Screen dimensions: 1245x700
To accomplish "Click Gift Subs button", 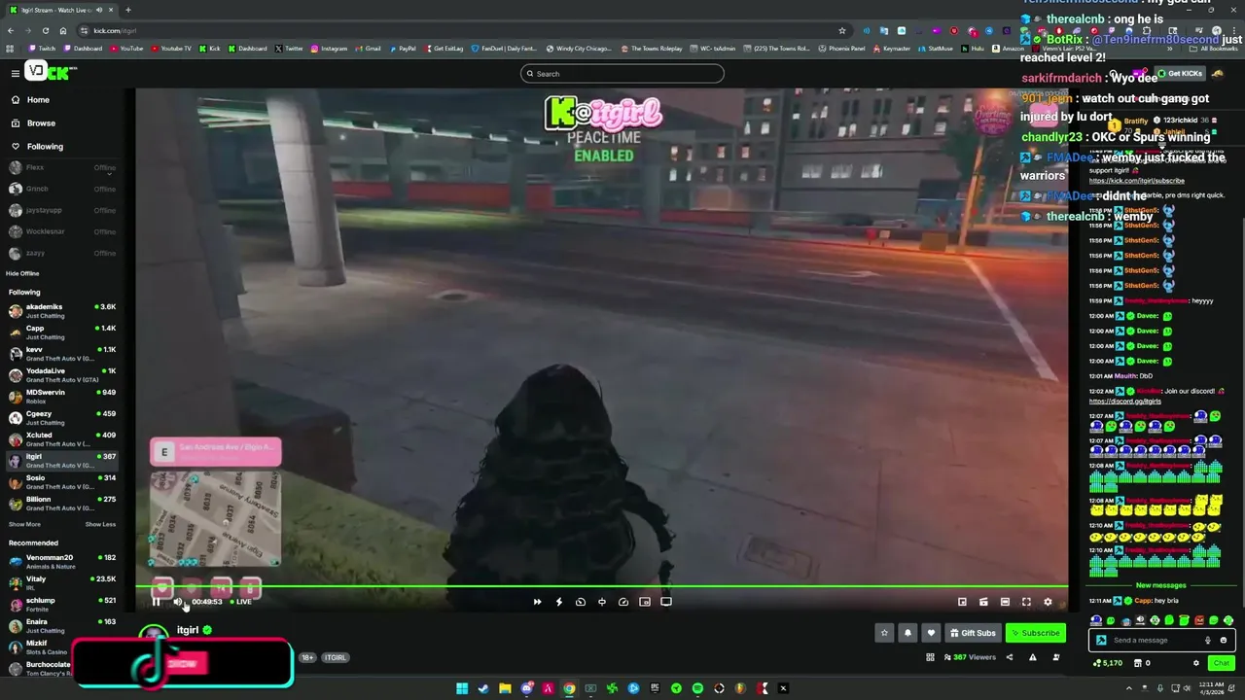I will click(973, 633).
